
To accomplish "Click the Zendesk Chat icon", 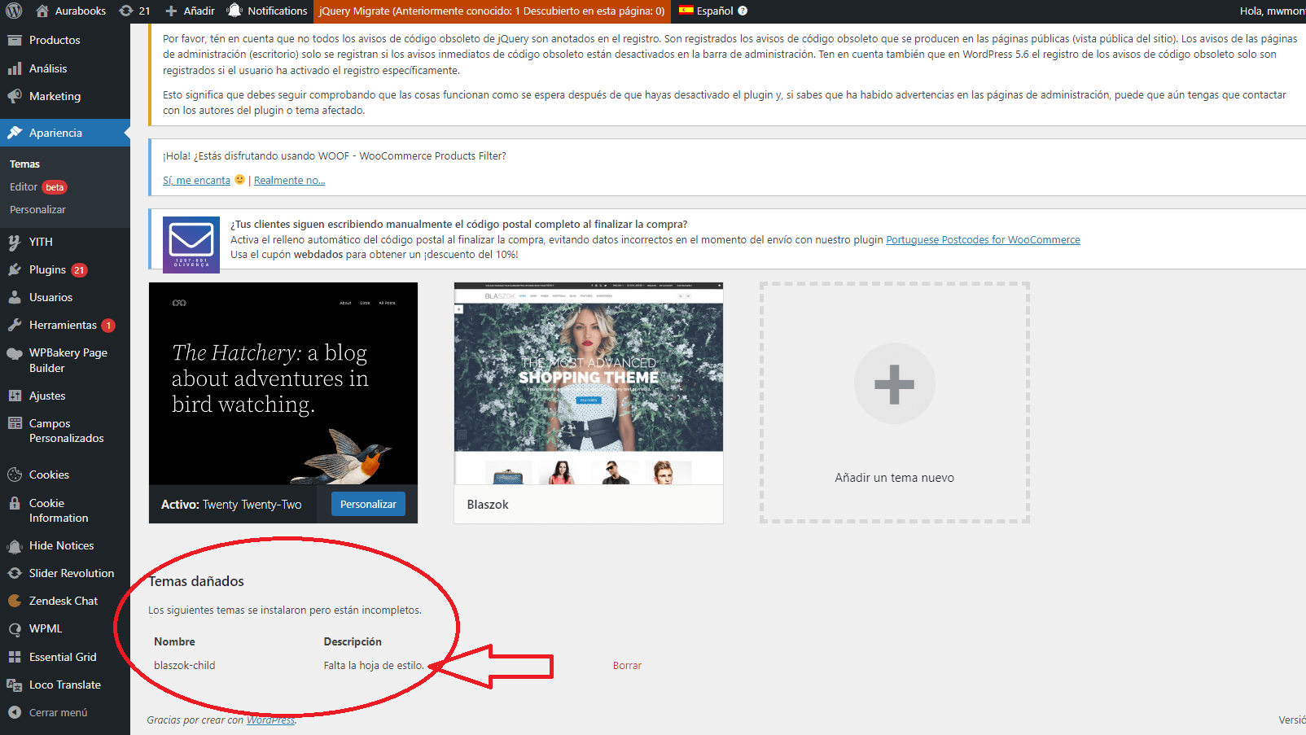I will click(x=15, y=601).
